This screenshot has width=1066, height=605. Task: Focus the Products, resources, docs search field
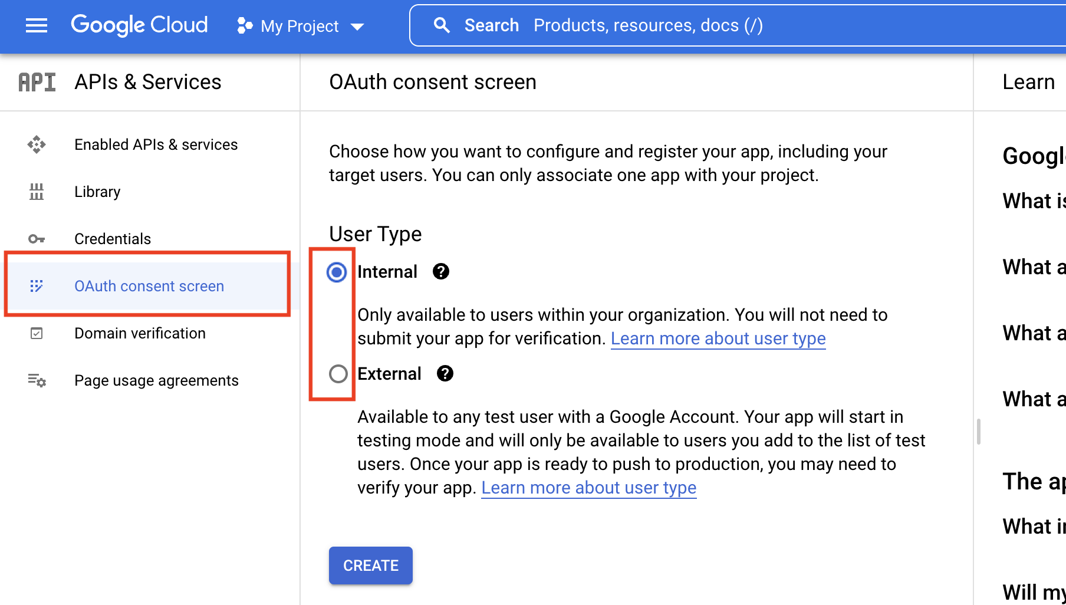coord(737,25)
